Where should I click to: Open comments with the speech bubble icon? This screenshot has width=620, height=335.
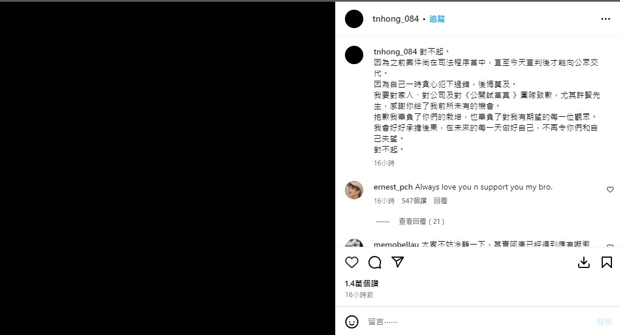click(x=374, y=262)
